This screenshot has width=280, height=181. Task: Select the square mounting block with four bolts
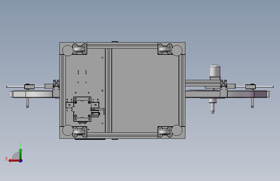click(x=82, y=109)
